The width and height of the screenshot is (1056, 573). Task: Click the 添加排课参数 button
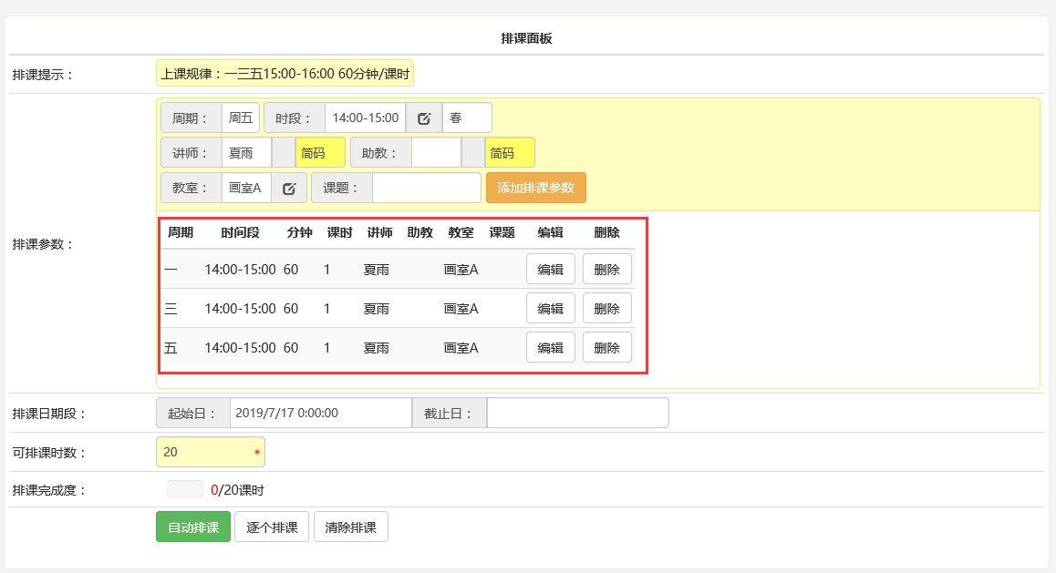[x=536, y=188]
